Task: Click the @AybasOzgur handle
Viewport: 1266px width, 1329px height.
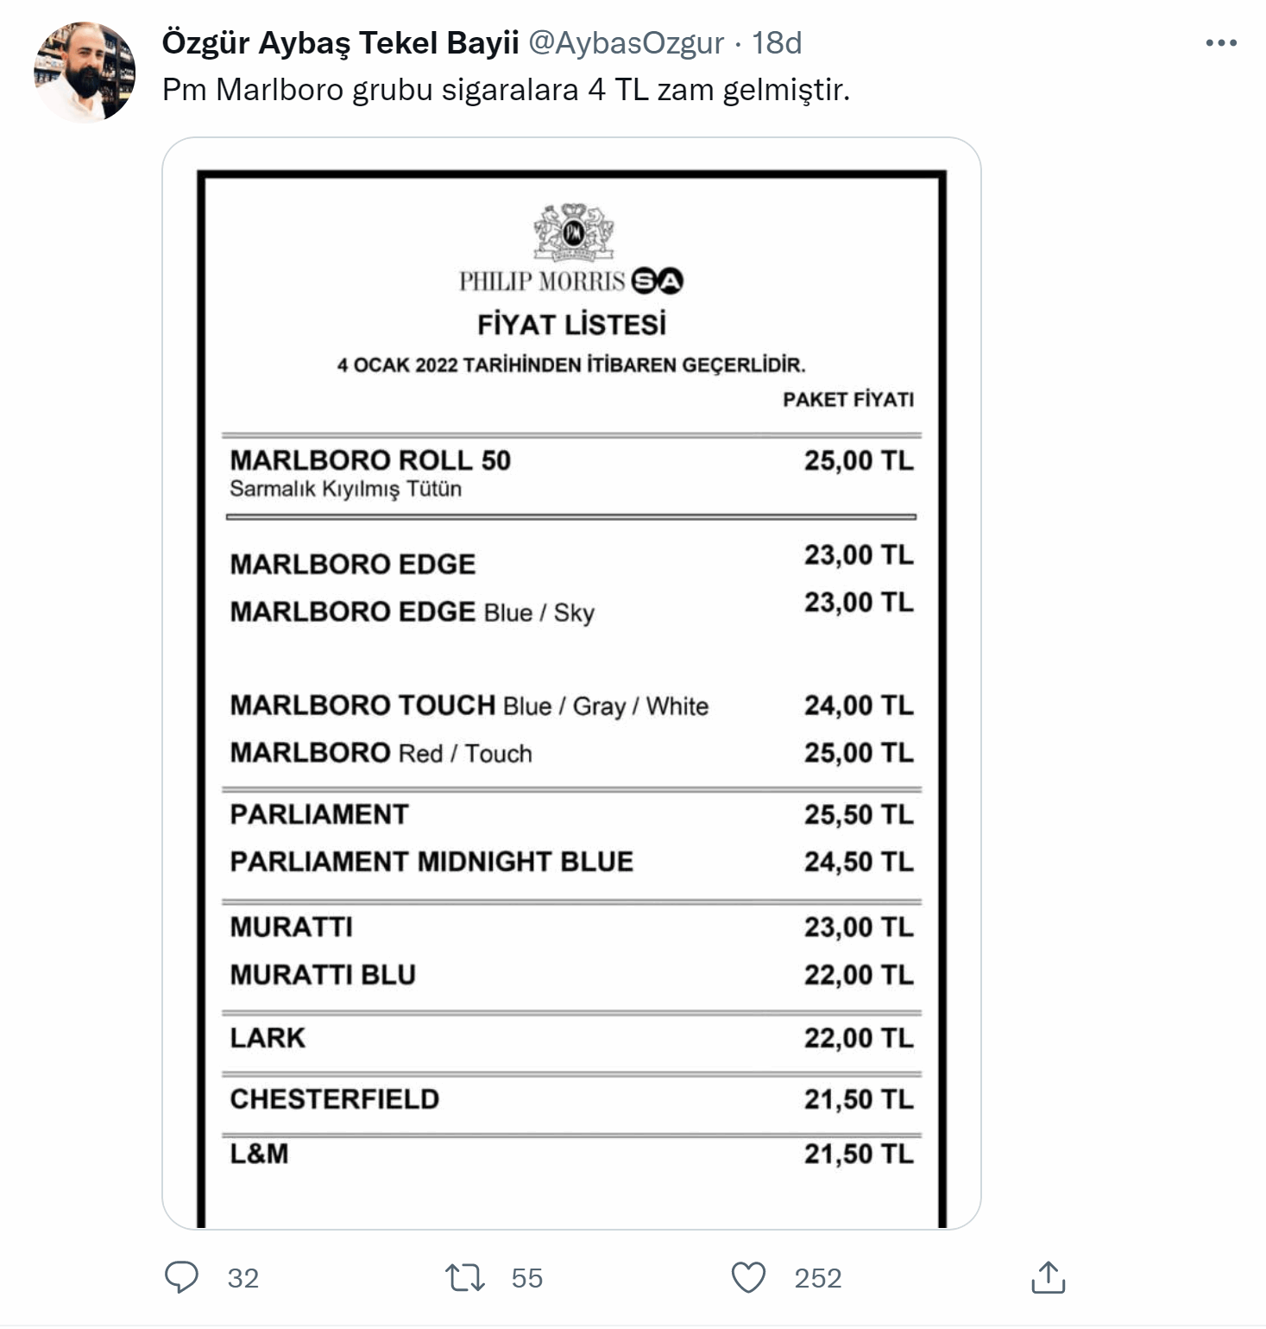Action: click(x=626, y=43)
